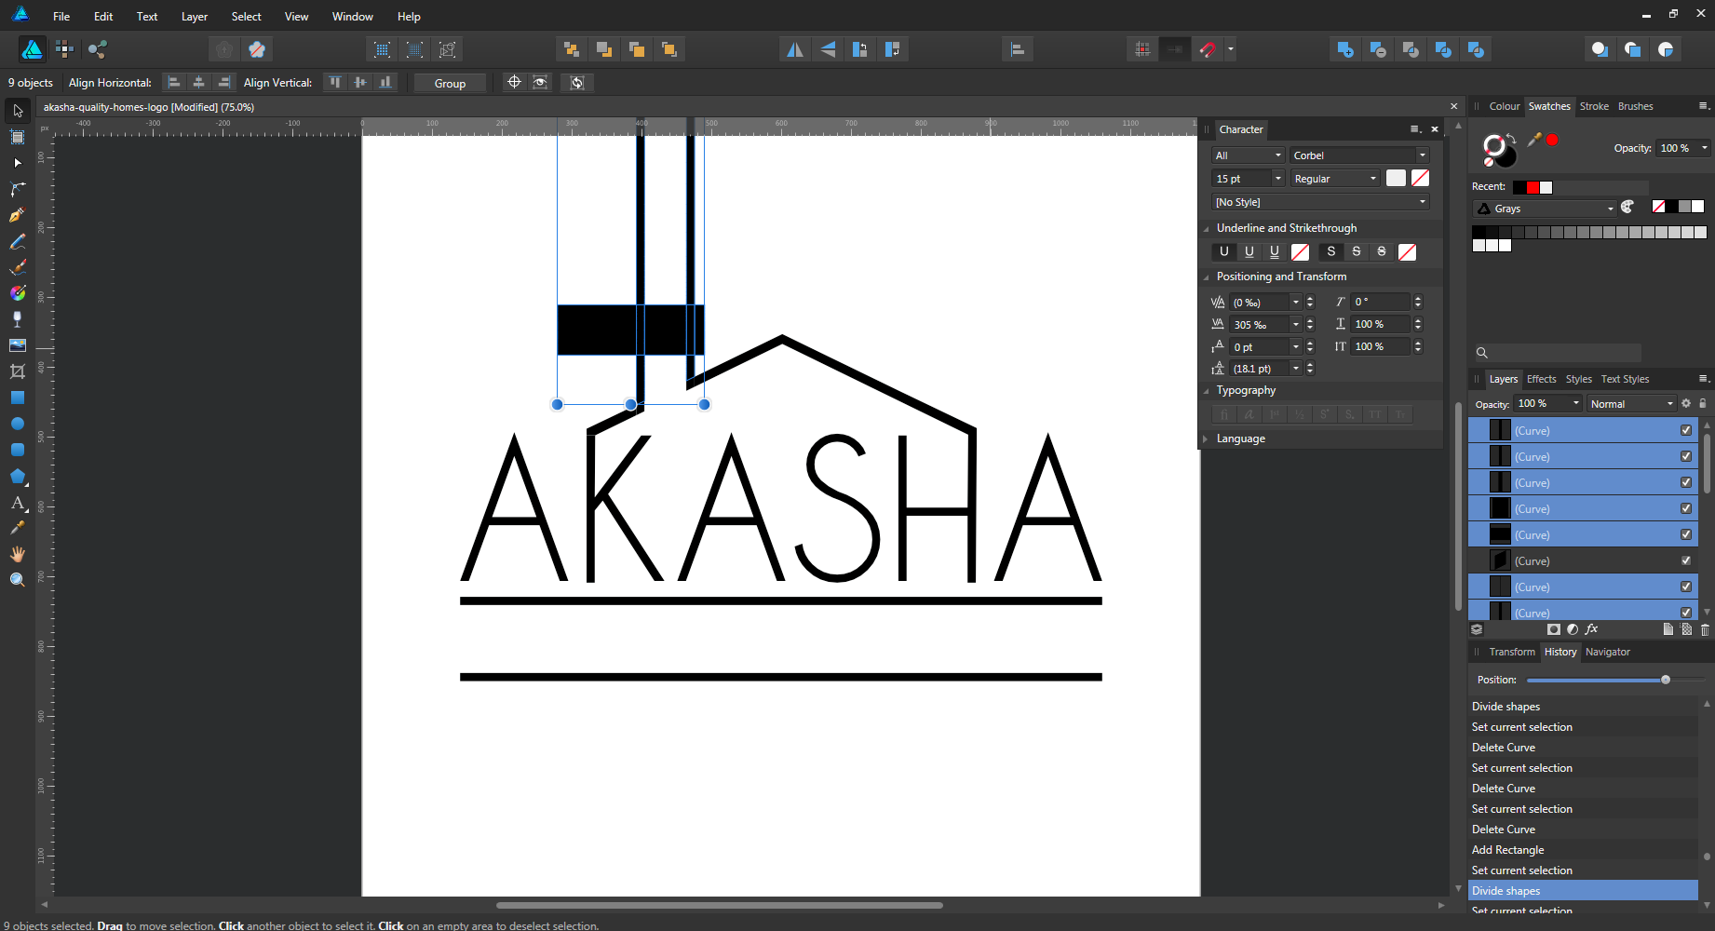The width and height of the screenshot is (1715, 931).
Task: Select the Rectangle shape tool
Action: pos(18,398)
